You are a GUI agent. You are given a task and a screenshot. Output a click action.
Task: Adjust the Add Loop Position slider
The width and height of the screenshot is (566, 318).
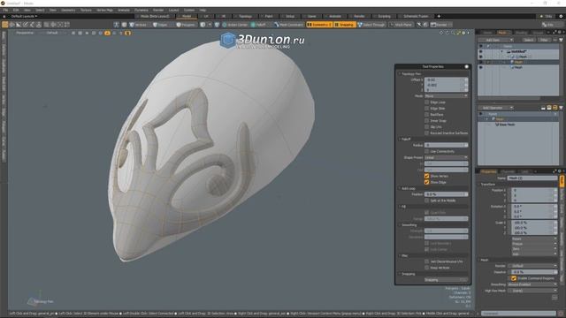pyautogui.click(x=446, y=194)
